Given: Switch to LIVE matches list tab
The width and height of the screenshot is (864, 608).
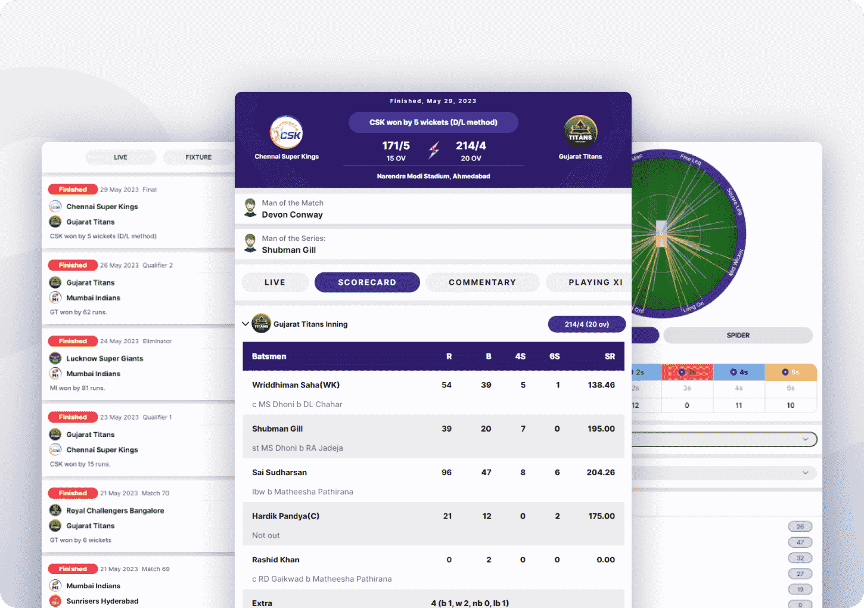Looking at the screenshot, I should 120,157.
